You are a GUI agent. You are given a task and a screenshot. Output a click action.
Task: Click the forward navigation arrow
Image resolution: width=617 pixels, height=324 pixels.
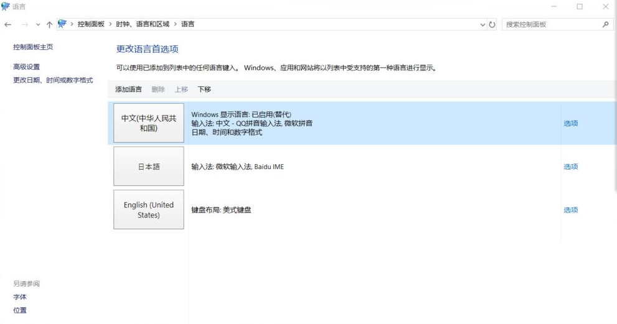coord(24,24)
